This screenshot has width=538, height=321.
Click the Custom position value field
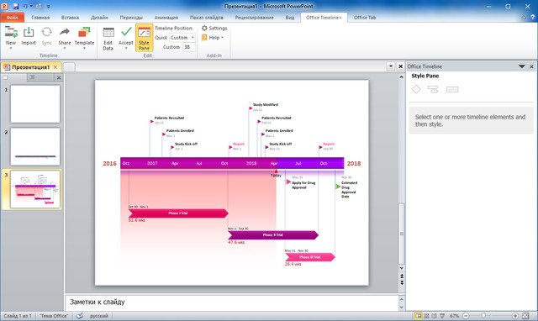click(x=189, y=47)
